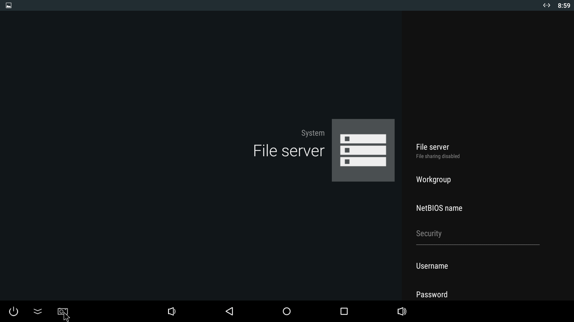Click the "System" breadcrumb label
The width and height of the screenshot is (574, 322).
tap(313, 133)
